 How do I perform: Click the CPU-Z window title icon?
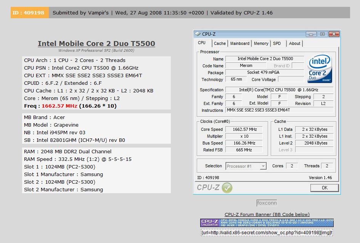point(198,34)
